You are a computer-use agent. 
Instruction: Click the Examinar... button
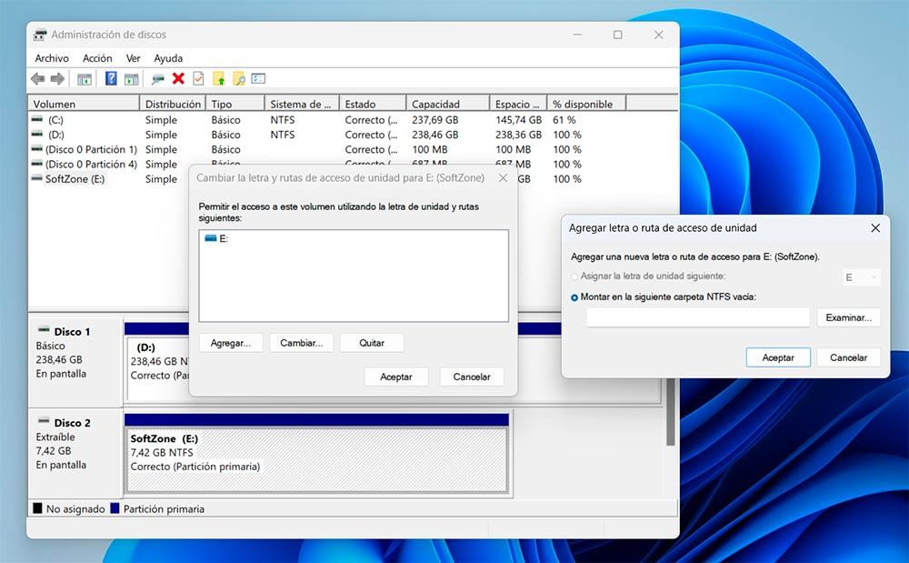pyautogui.click(x=849, y=317)
